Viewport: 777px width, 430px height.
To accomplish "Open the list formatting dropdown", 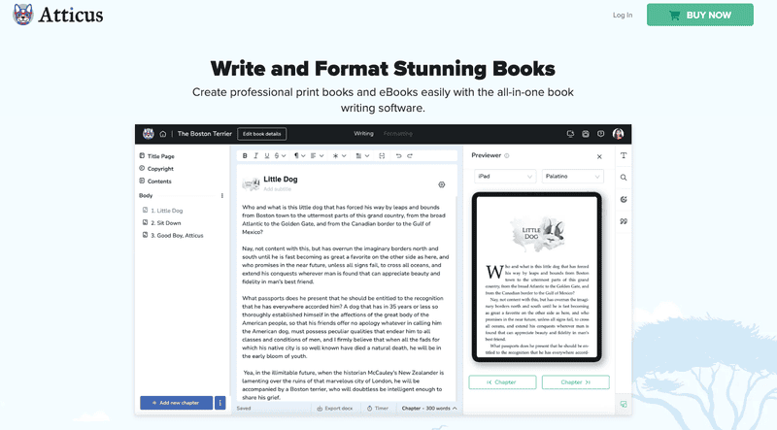I will point(362,155).
